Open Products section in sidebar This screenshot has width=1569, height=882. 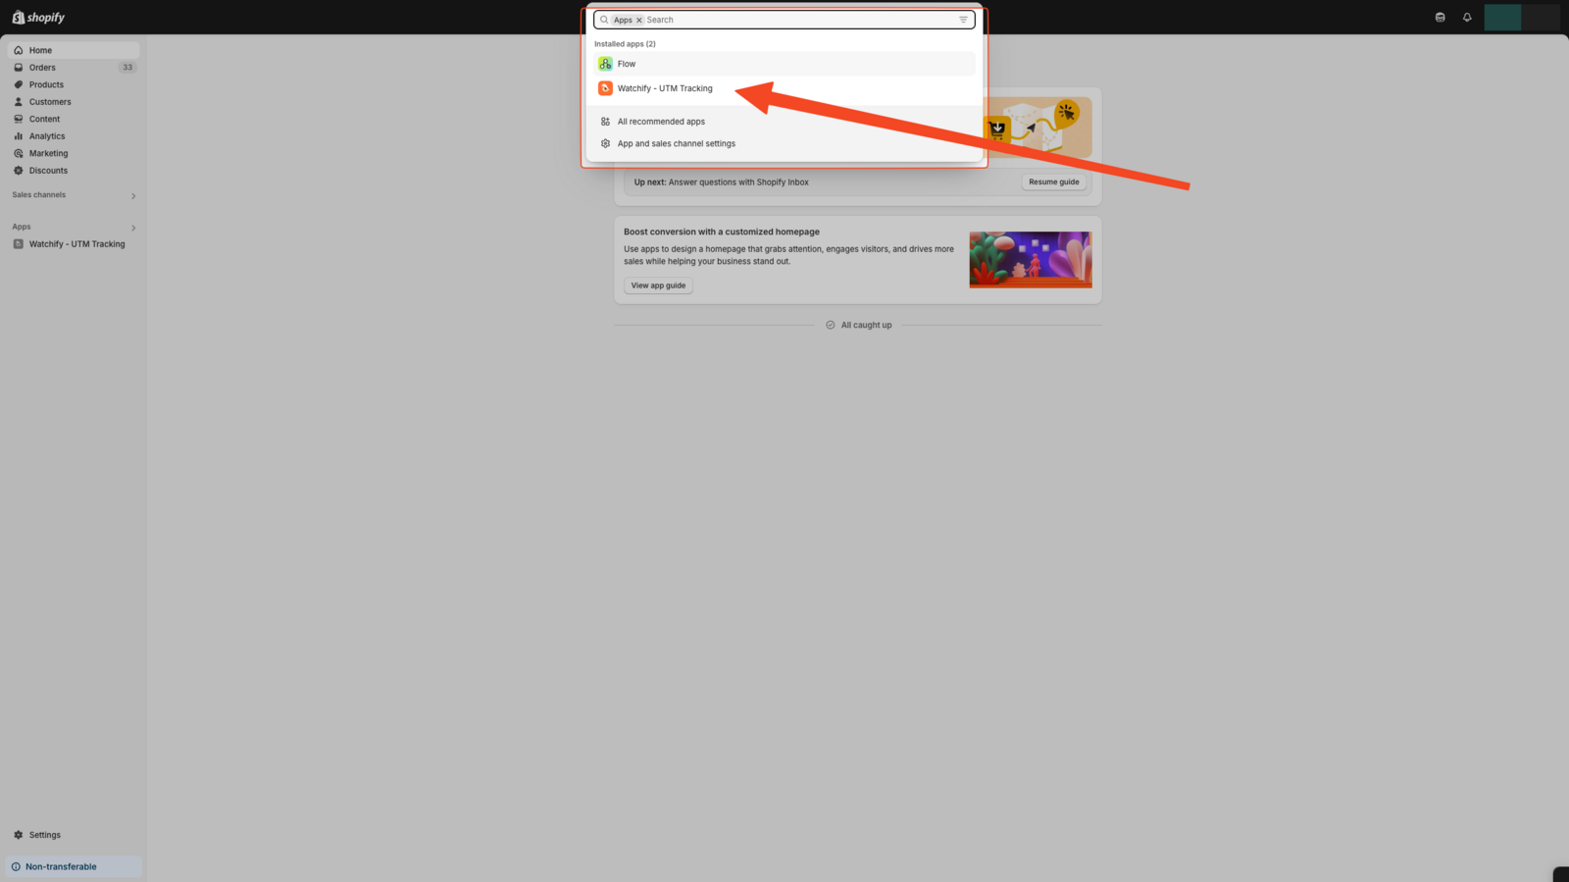point(46,84)
